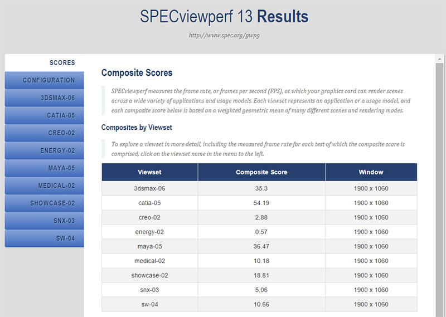
Task: Click the vertical scrollbar track
Action: pos(439,190)
